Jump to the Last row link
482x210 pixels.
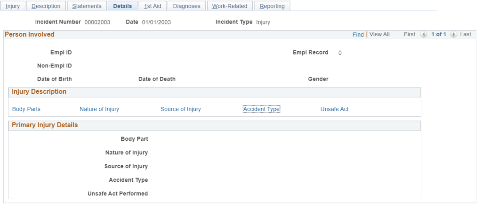tap(466, 34)
